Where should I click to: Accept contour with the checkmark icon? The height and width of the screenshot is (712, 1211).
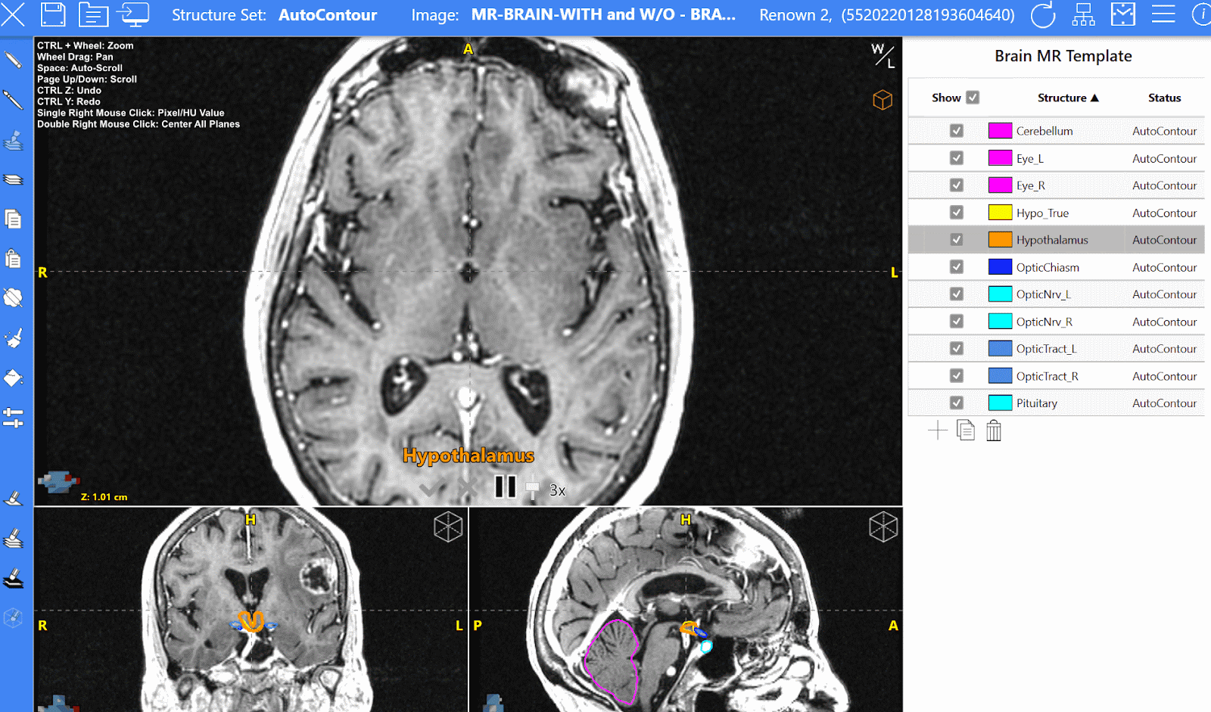(430, 489)
